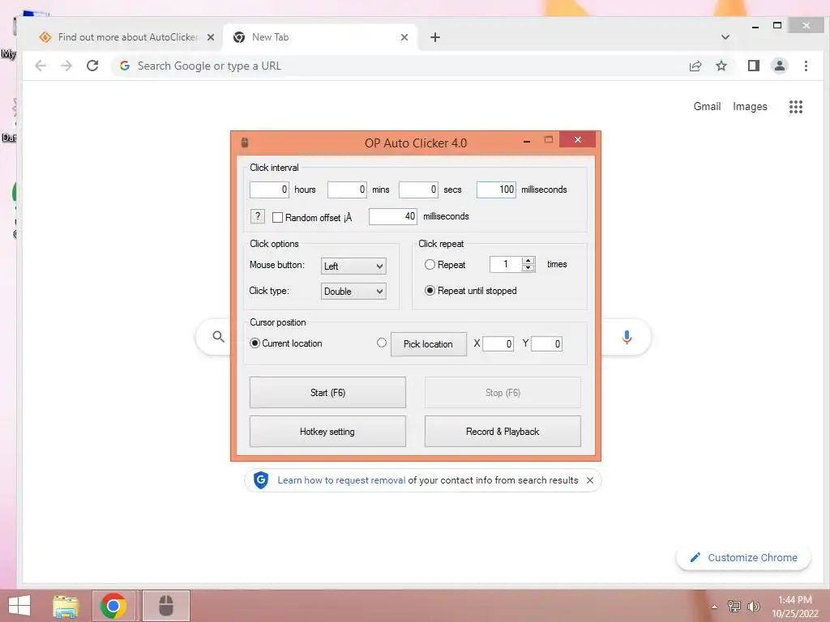The height and width of the screenshot is (622, 830).
Task: Open the network tray icon
Action: (734, 606)
